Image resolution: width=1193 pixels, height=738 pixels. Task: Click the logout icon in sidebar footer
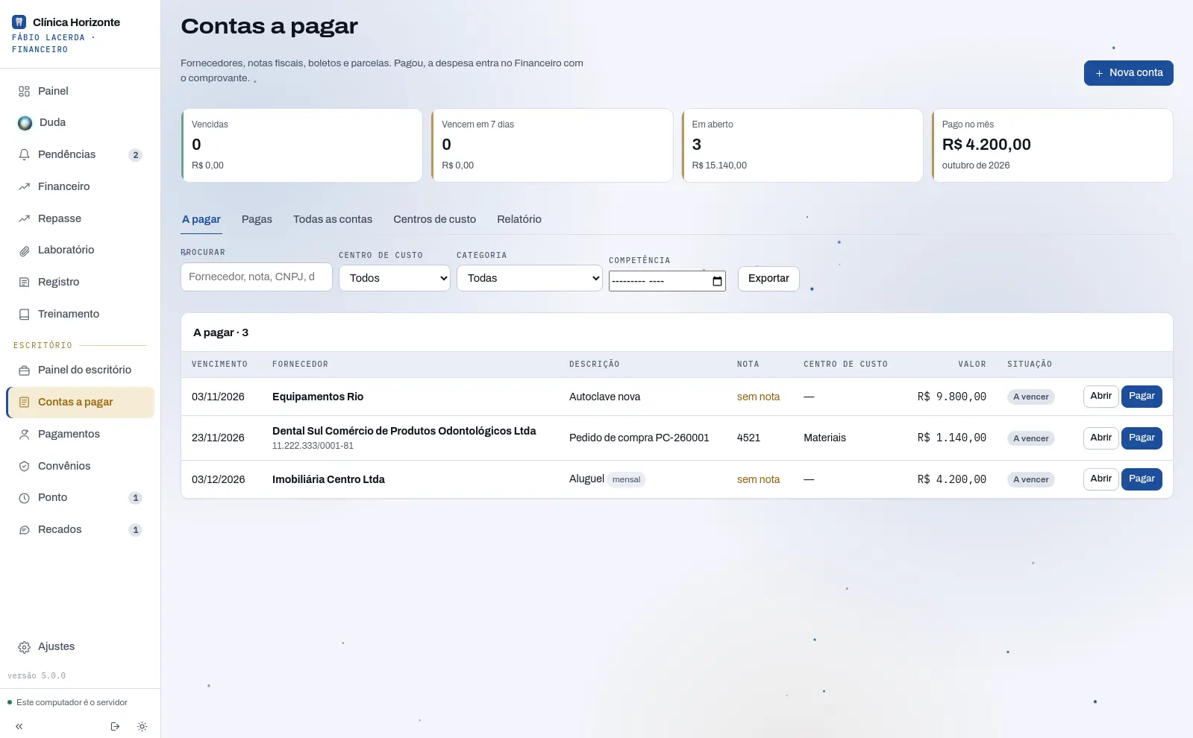pos(115,726)
